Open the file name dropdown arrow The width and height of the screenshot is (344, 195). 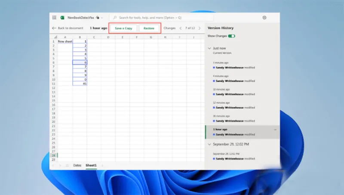pyautogui.click(x=102, y=18)
